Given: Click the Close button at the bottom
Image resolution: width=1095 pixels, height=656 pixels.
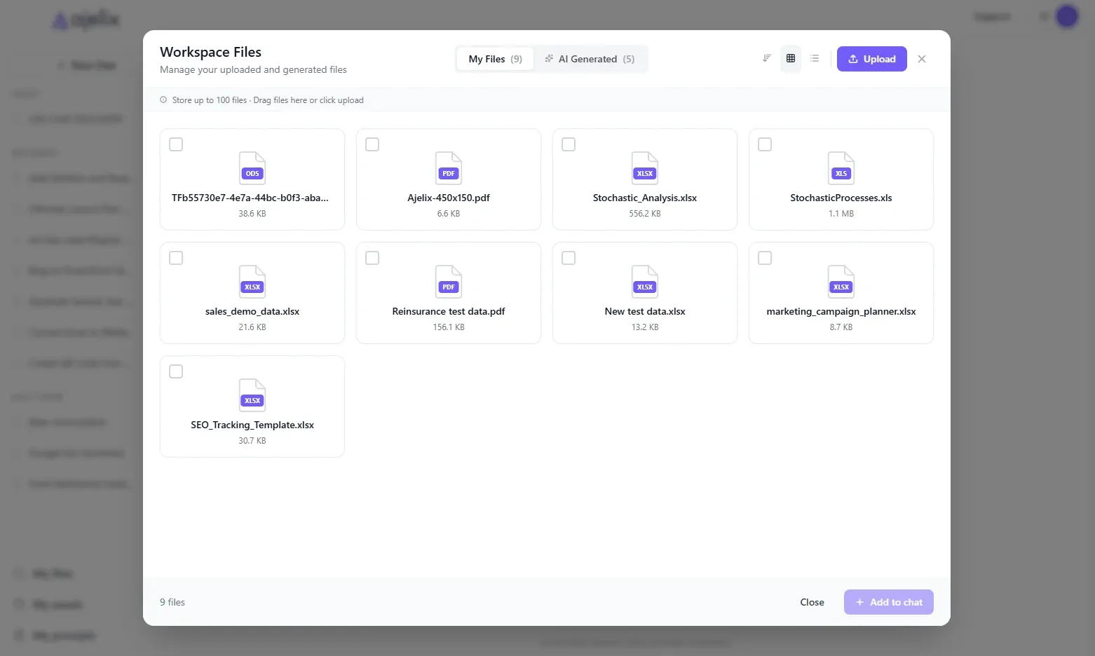Looking at the screenshot, I should coord(812,602).
